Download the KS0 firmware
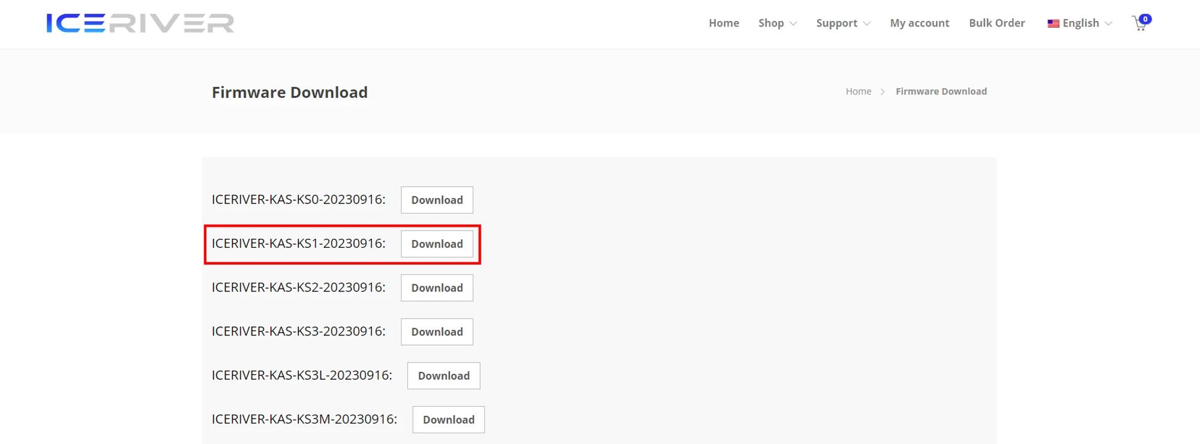The height and width of the screenshot is (444, 1200). click(437, 200)
